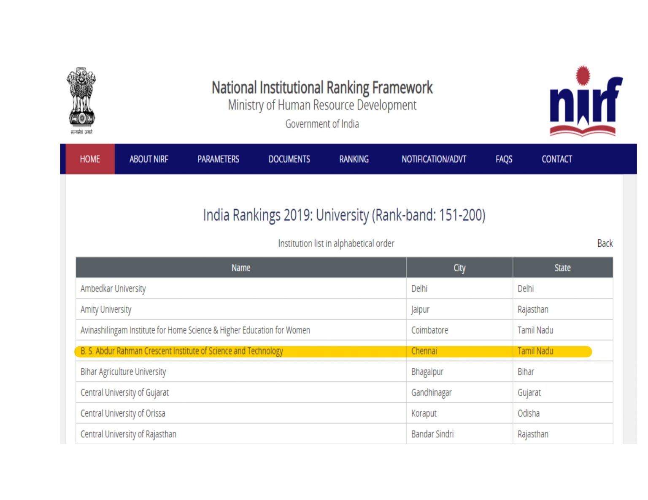Click the India national emblem logo
The image size is (648, 500).
[x=81, y=100]
